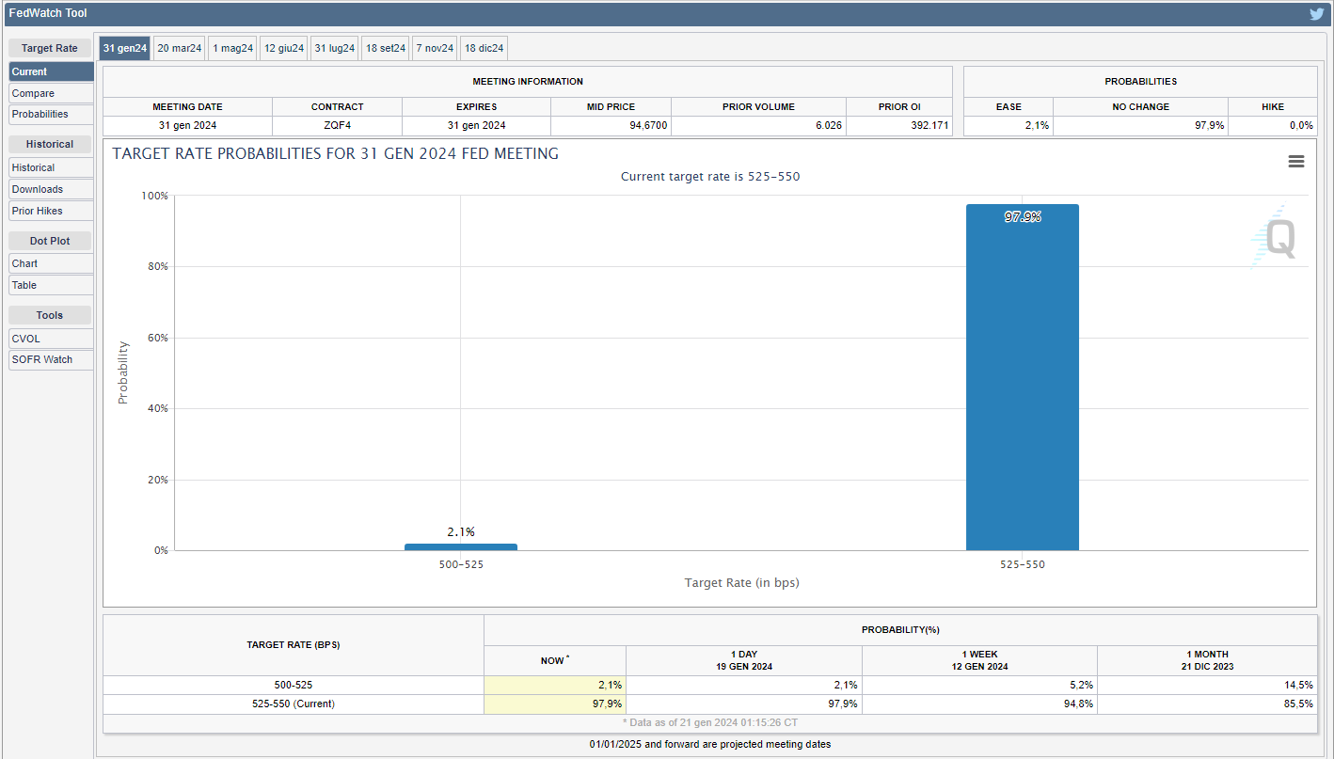Click the mid price value 94,6700
The image size is (1334, 759).
click(611, 125)
